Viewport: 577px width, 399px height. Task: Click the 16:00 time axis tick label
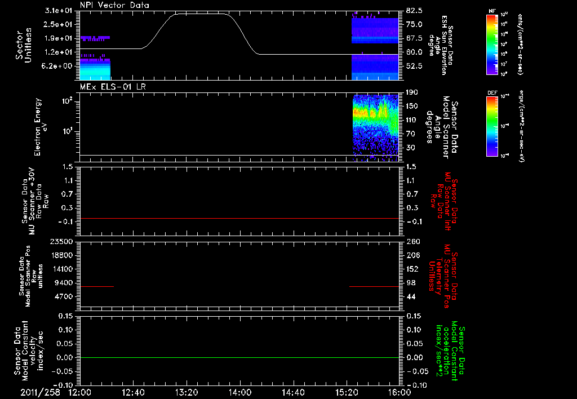[x=400, y=392]
